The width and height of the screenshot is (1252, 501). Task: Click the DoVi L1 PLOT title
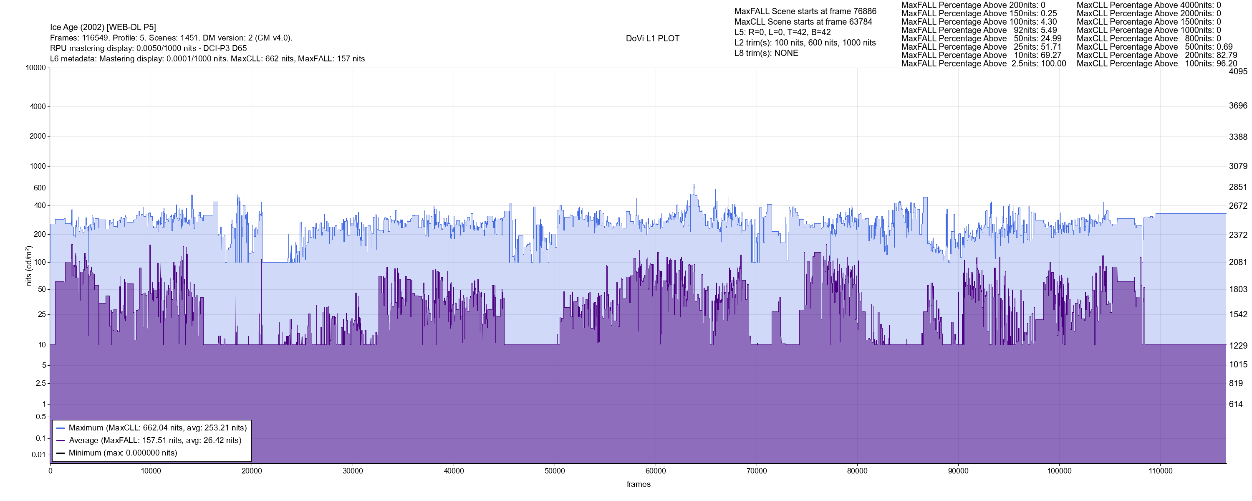coord(652,38)
